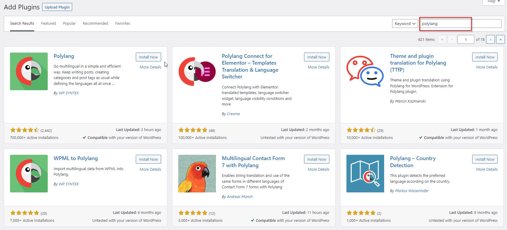Click the Polylang Connect for Elementor plugin icon
Viewport: 507px width, 230px height.
(x=197, y=71)
